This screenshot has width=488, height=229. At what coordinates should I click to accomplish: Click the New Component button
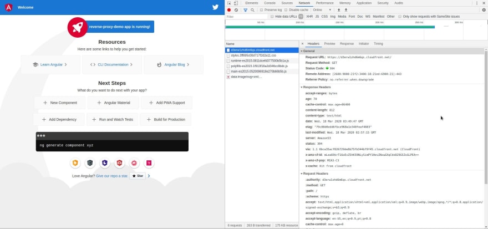pyautogui.click(x=60, y=103)
